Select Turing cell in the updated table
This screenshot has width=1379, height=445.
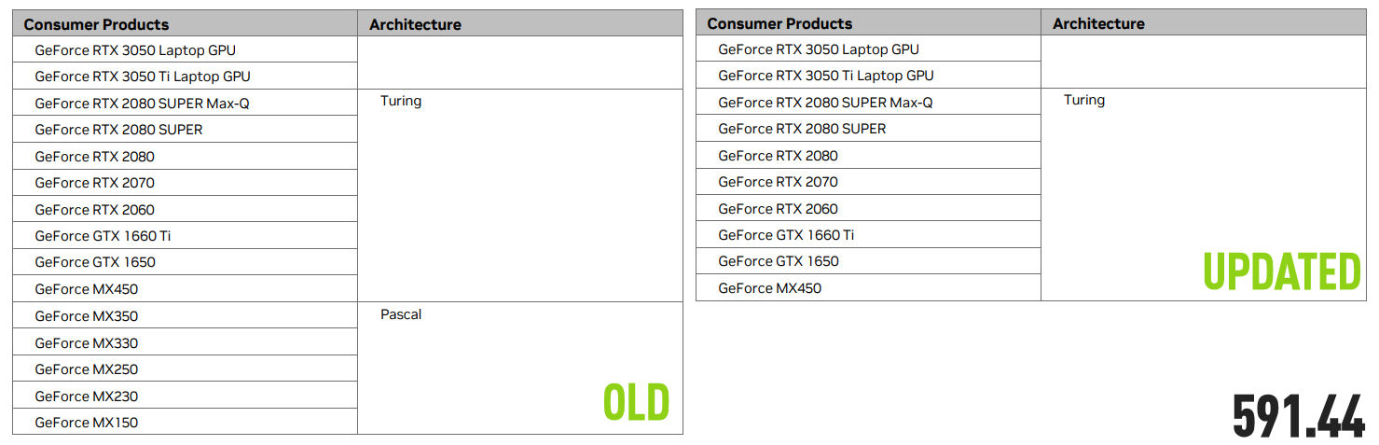point(1084,100)
